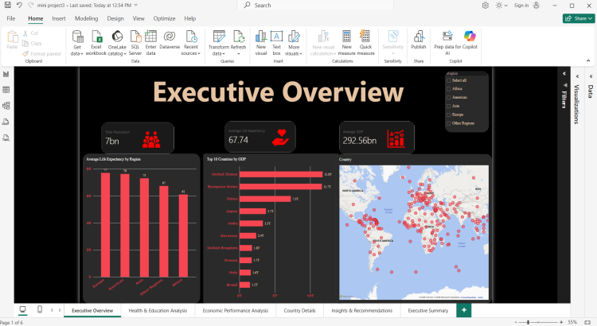Open OneLake catalog

[117, 43]
